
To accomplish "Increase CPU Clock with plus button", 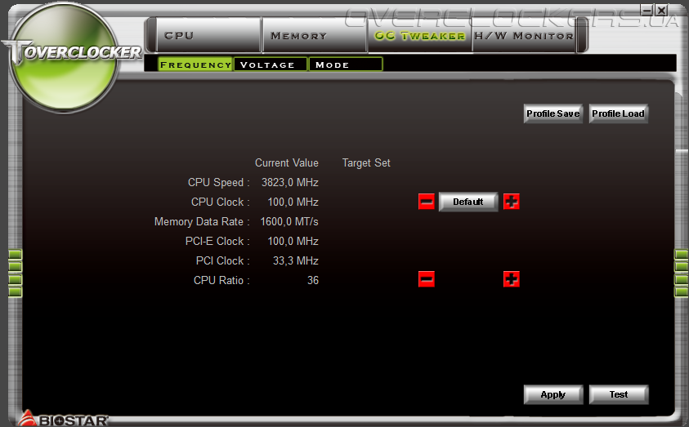I will click(x=511, y=202).
